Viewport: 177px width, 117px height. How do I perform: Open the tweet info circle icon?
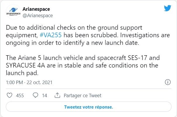168,82
